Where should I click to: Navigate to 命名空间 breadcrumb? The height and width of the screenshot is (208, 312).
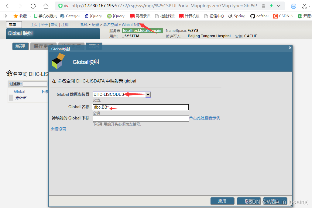pyautogui.click(x=111, y=25)
